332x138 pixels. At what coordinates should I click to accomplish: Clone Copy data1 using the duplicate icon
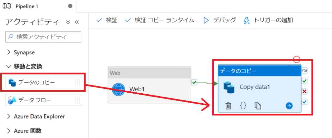coord(258,106)
